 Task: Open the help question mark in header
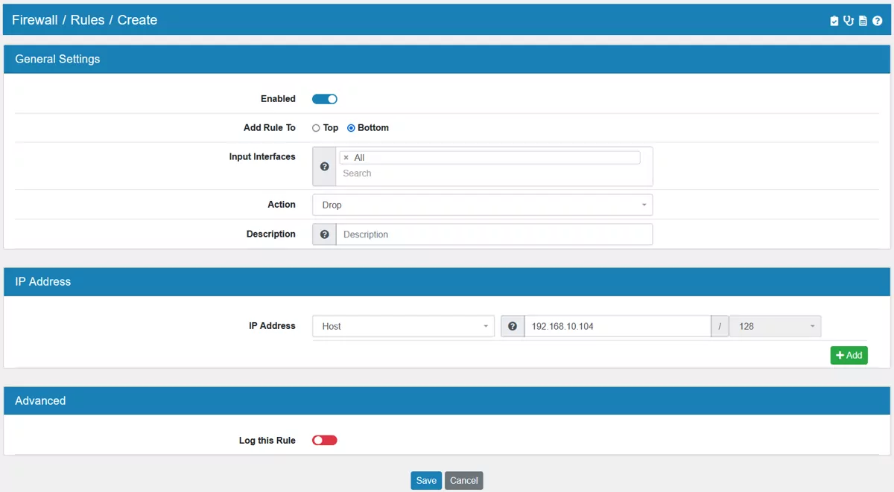[878, 21]
